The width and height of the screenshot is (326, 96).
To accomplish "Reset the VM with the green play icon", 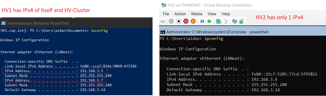I will pyautogui.click(x=210, y=21).
